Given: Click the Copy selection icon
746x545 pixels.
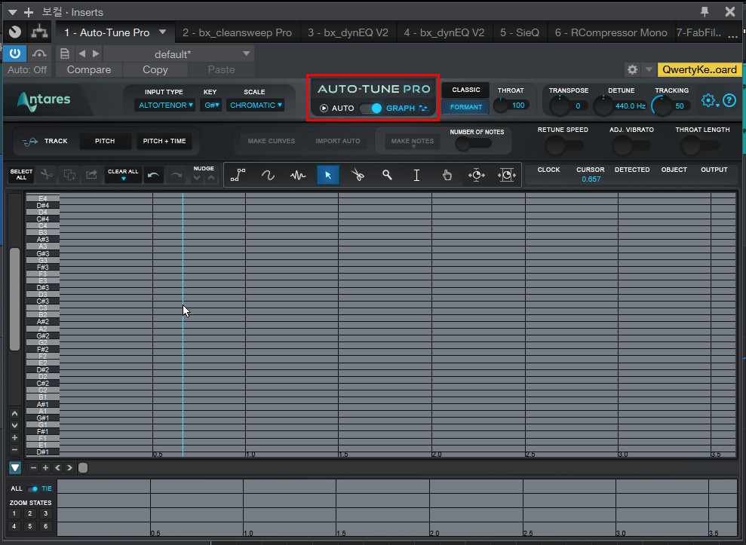Looking at the screenshot, I should pos(69,175).
